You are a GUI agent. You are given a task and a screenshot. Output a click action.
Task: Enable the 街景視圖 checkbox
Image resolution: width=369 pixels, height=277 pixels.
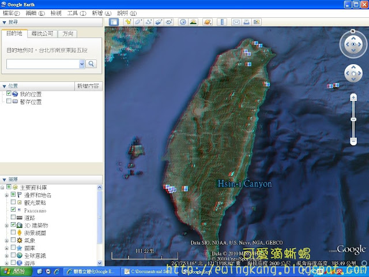point(13,232)
